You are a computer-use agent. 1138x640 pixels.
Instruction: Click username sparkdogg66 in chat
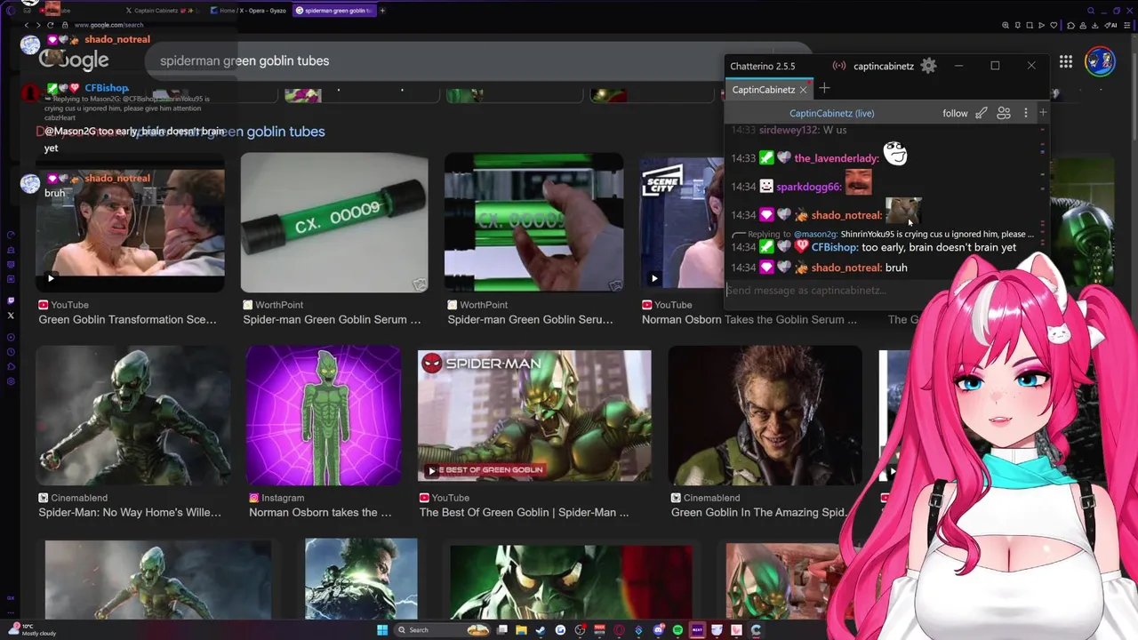pos(809,187)
